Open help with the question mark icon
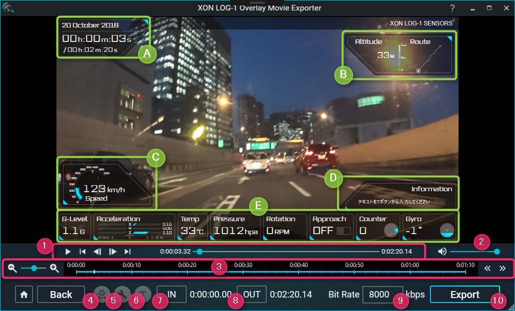The height and width of the screenshot is (311, 515). [452, 8]
